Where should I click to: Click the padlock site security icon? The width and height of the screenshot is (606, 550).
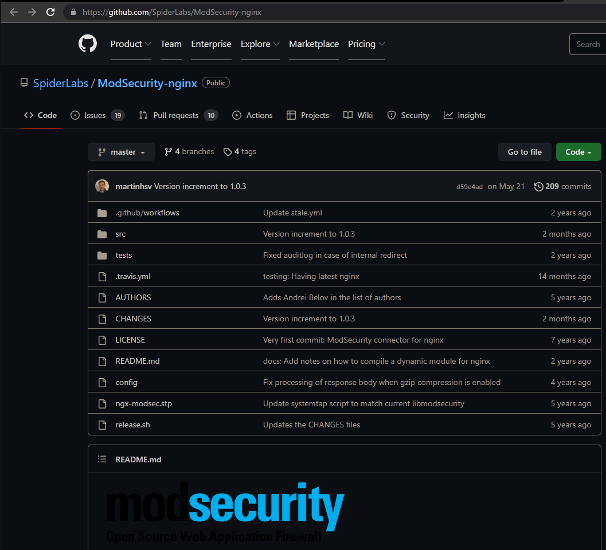pyautogui.click(x=73, y=12)
